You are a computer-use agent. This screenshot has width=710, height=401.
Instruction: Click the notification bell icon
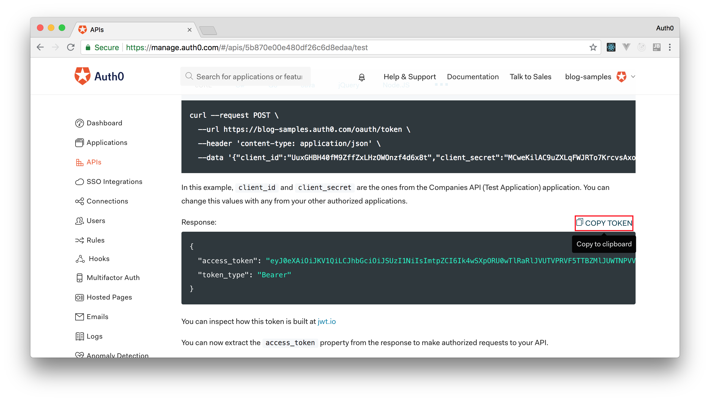tap(362, 77)
